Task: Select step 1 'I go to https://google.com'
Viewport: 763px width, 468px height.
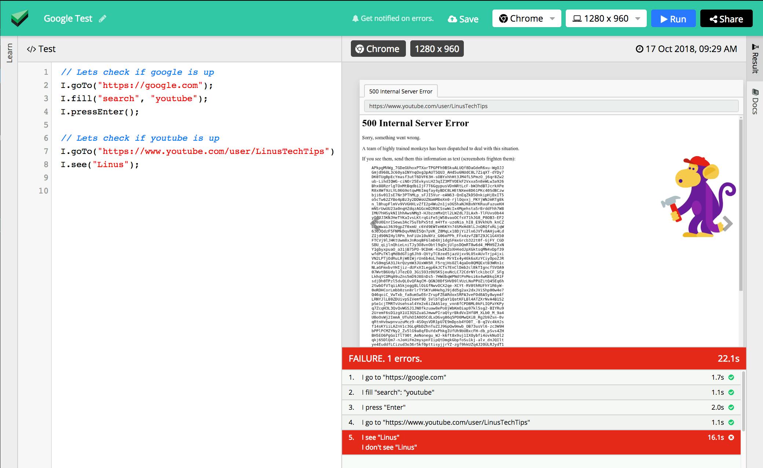Action: pos(541,377)
